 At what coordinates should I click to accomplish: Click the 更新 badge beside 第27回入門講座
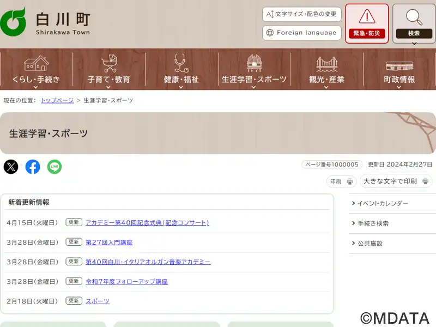[74, 242]
